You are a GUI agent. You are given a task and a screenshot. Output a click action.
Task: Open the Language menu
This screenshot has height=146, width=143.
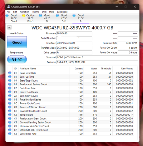click(62, 12)
